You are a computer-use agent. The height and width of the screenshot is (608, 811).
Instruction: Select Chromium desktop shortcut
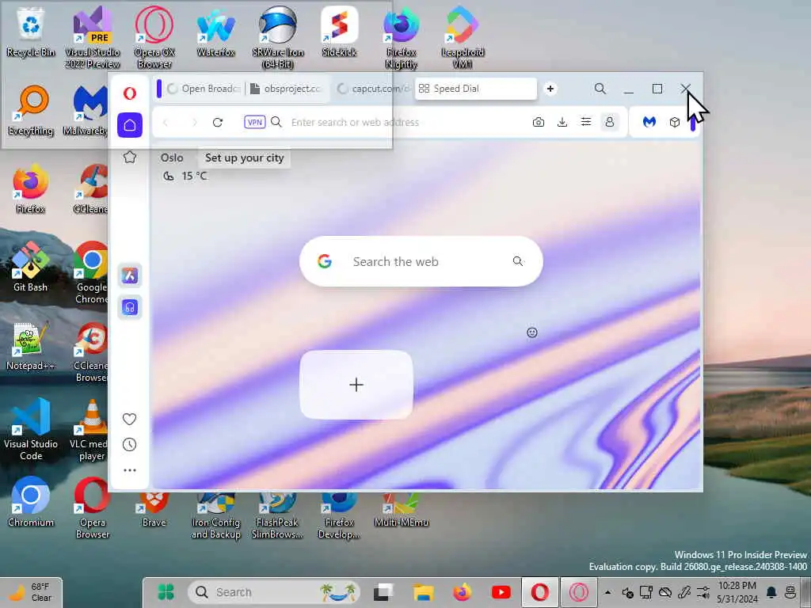pyautogui.click(x=31, y=503)
